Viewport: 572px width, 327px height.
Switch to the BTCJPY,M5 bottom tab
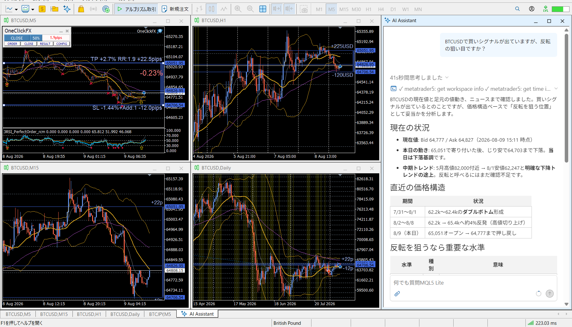point(160,314)
